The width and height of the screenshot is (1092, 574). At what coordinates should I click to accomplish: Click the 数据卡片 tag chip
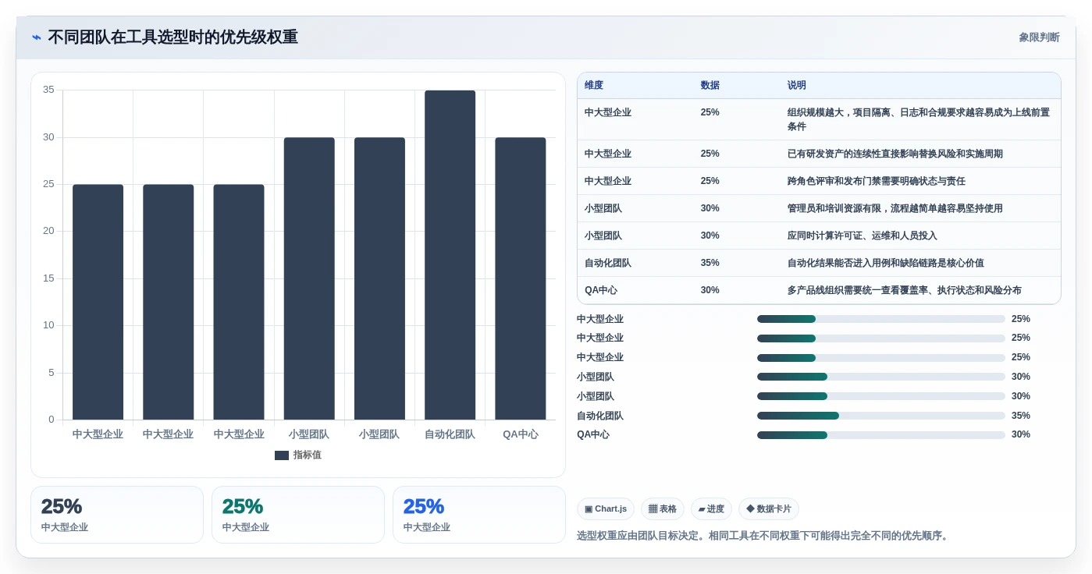tap(769, 509)
